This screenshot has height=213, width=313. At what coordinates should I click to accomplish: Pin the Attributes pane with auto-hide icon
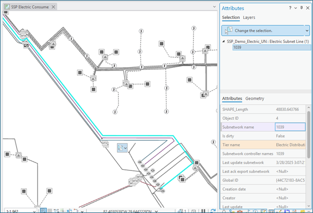point(301,8)
